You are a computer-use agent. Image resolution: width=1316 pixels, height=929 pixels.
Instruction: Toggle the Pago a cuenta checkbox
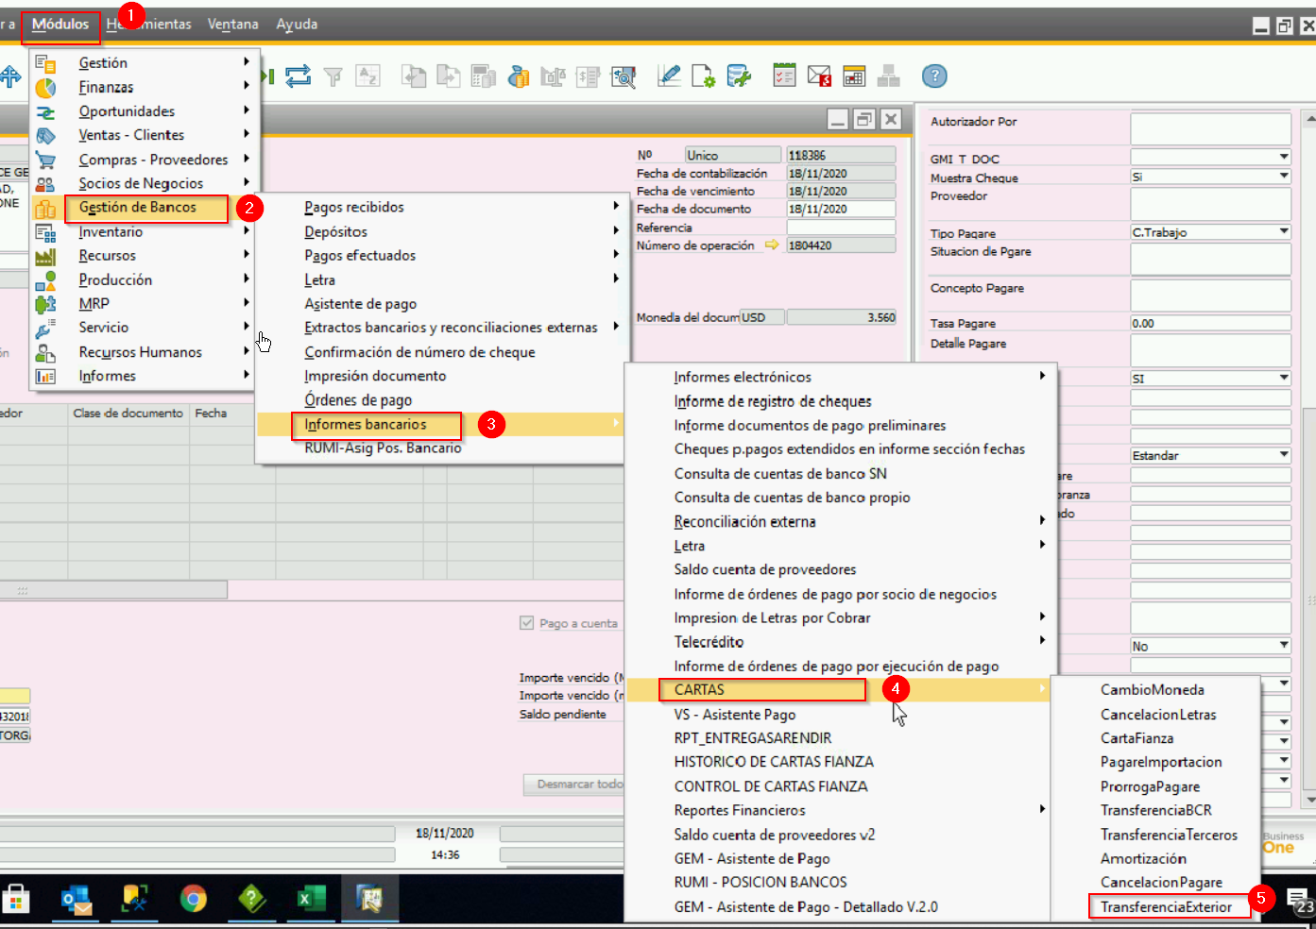[527, 623]
